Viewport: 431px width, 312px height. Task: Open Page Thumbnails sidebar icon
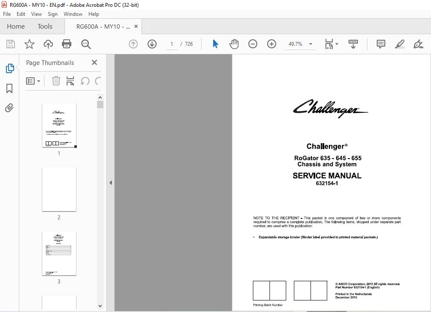click(x=10, y=68)
